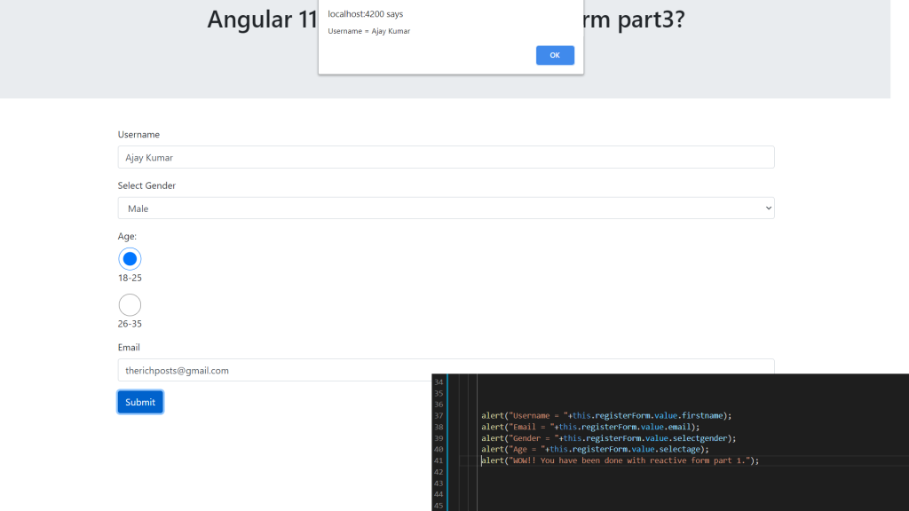Select the 18-25 age radio button
Image resolution: width=909 pixels, height=511 pixels.
[130, 258]
